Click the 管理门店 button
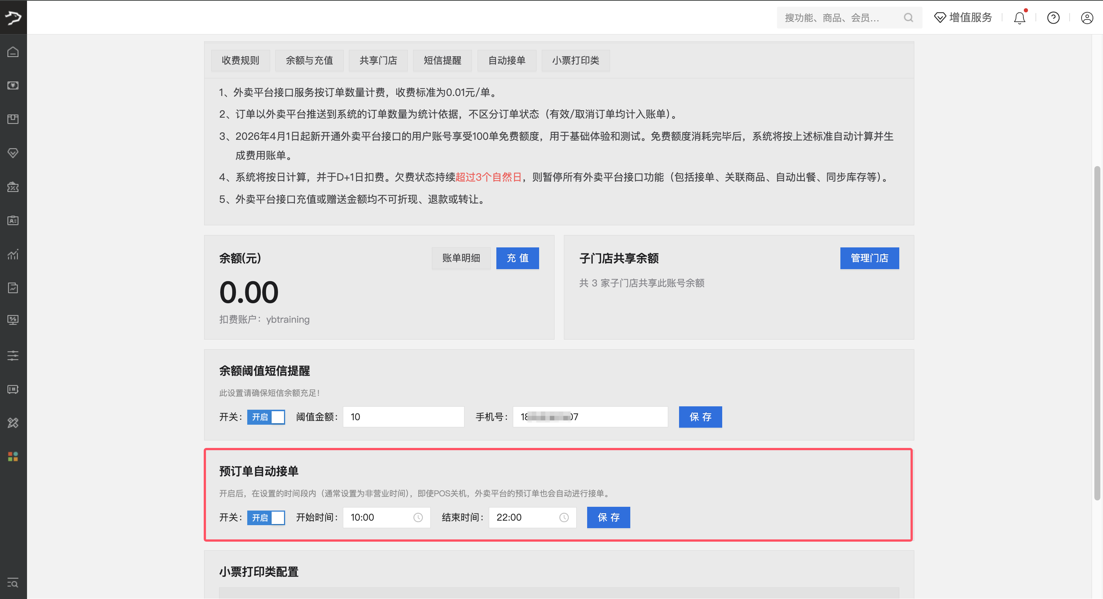This screenshot has width=1103, height=599. tap(869, 258)
